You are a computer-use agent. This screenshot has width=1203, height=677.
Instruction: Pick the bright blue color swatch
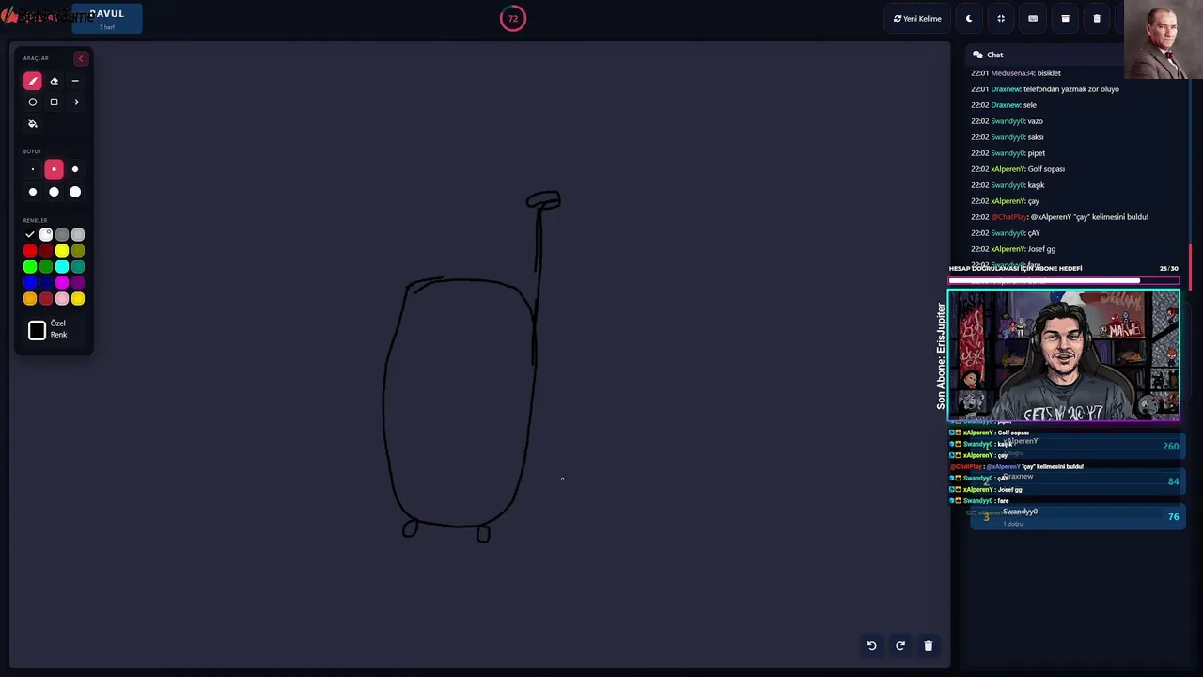click(x=30, y=282)
